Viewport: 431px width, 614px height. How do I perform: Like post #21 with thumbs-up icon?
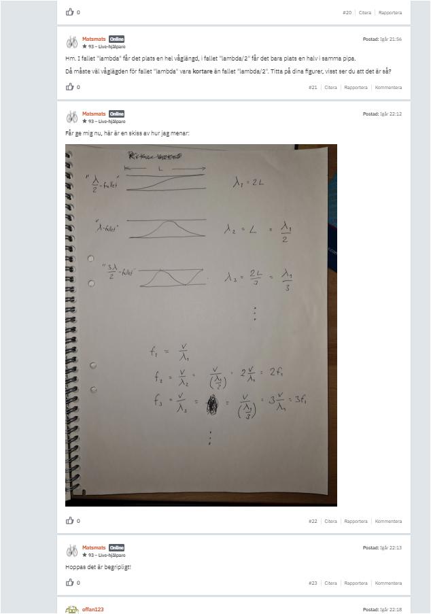tap(69, 87)
